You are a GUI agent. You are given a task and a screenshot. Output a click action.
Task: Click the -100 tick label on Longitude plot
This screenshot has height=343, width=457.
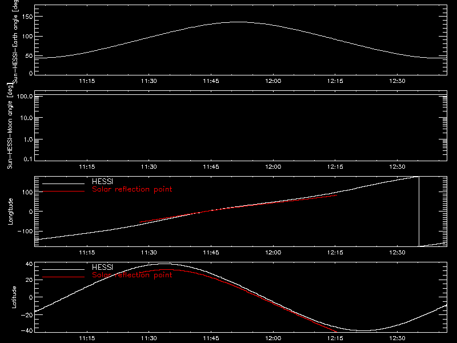[x=25, y=231]
